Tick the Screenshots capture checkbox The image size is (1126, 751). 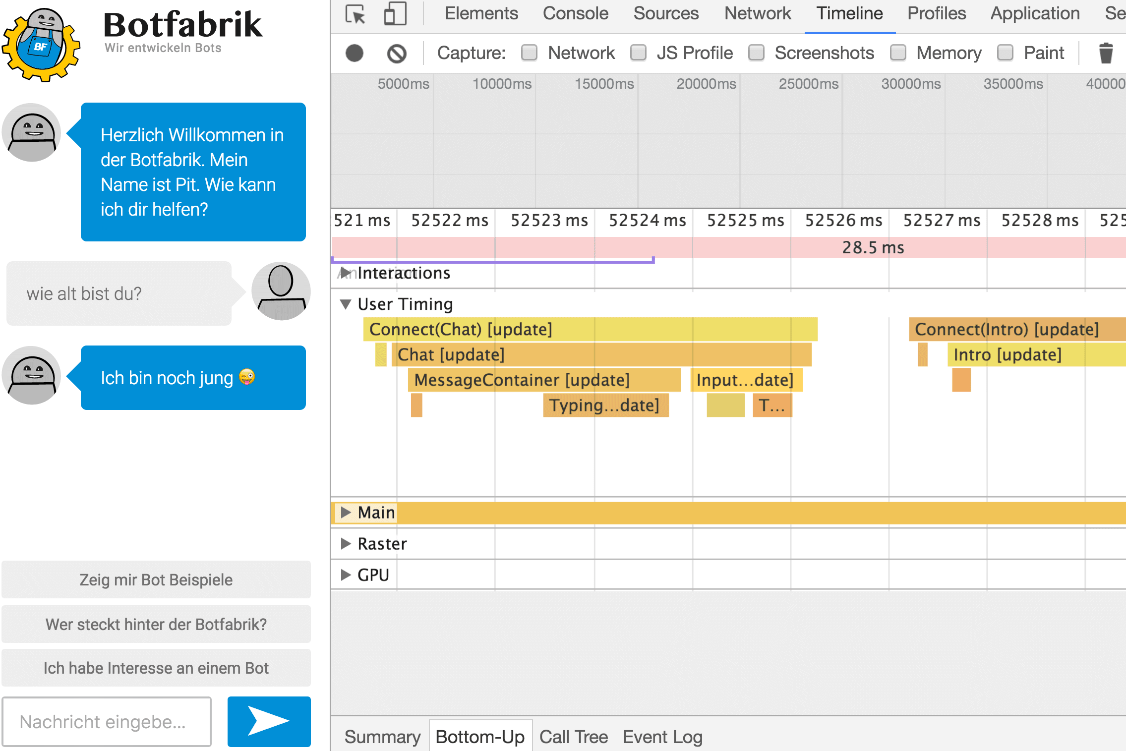(756, 53)
